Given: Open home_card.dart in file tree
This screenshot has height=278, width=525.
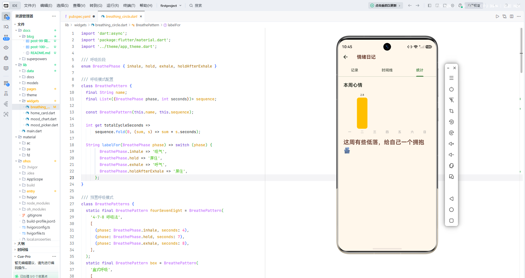Looking at the screenshot, I should tap(43, 113).
